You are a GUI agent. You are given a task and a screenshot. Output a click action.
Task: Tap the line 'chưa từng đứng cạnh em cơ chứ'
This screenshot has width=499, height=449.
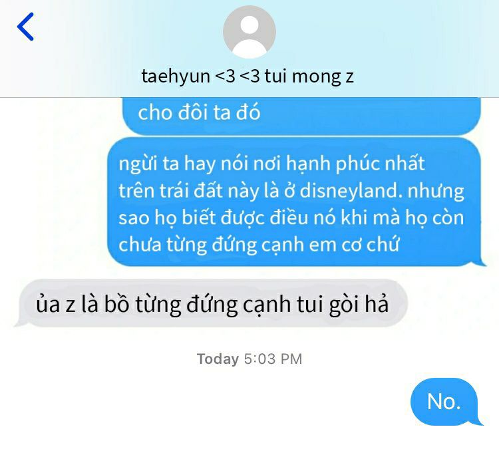click(258, 245)
